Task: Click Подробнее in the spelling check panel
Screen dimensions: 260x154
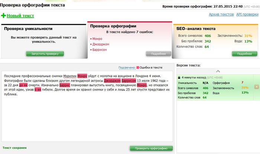Action: pyautogui.click(x=158, y=54)
